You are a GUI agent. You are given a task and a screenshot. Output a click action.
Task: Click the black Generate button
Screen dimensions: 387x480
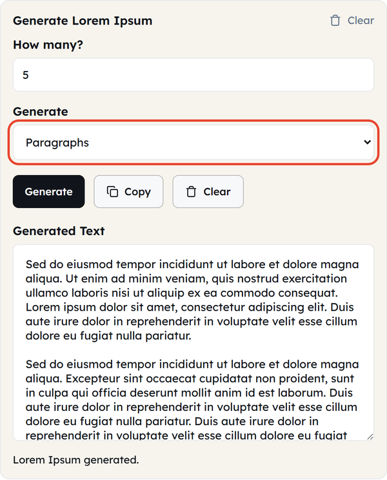coord(48,192)
